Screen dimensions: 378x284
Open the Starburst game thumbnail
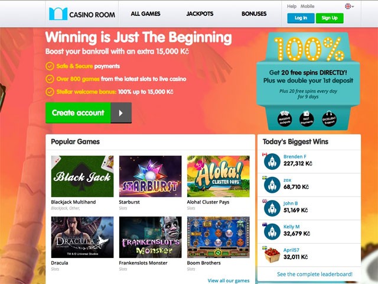tap(151, 176)
